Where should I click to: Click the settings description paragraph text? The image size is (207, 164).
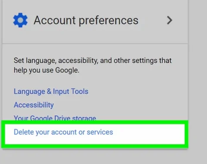point(93,65)
